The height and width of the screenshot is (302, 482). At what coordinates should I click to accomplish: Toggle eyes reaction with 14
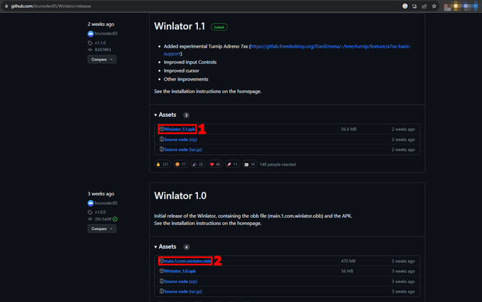pyautogui.click(x=250, y=164)
